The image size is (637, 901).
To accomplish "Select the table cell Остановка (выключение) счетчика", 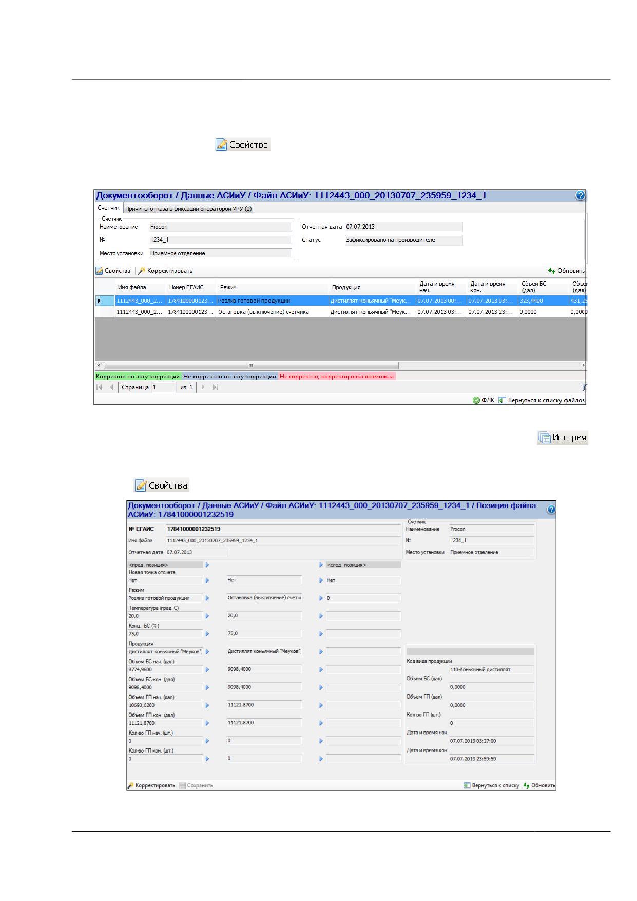I will [273, 312].
